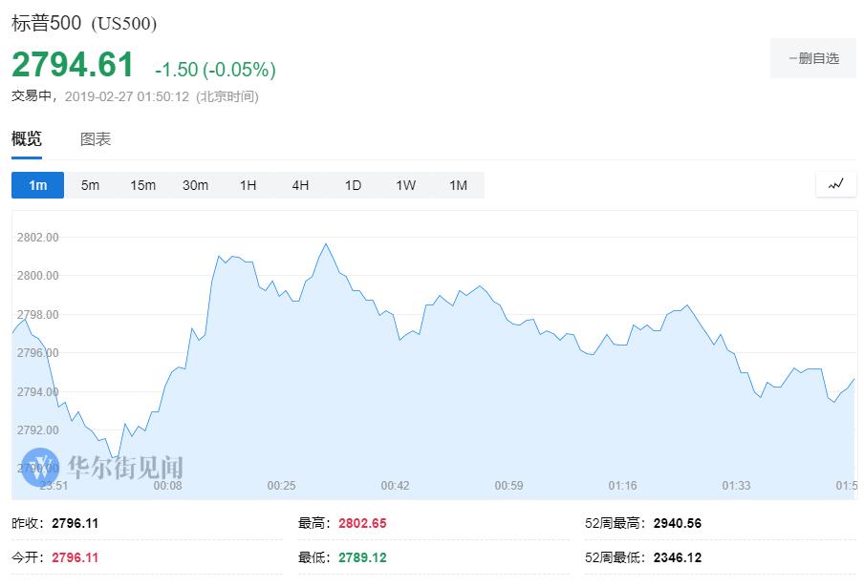Switch chart to 4H interval

pyautogui.click(x=300, y=185)
